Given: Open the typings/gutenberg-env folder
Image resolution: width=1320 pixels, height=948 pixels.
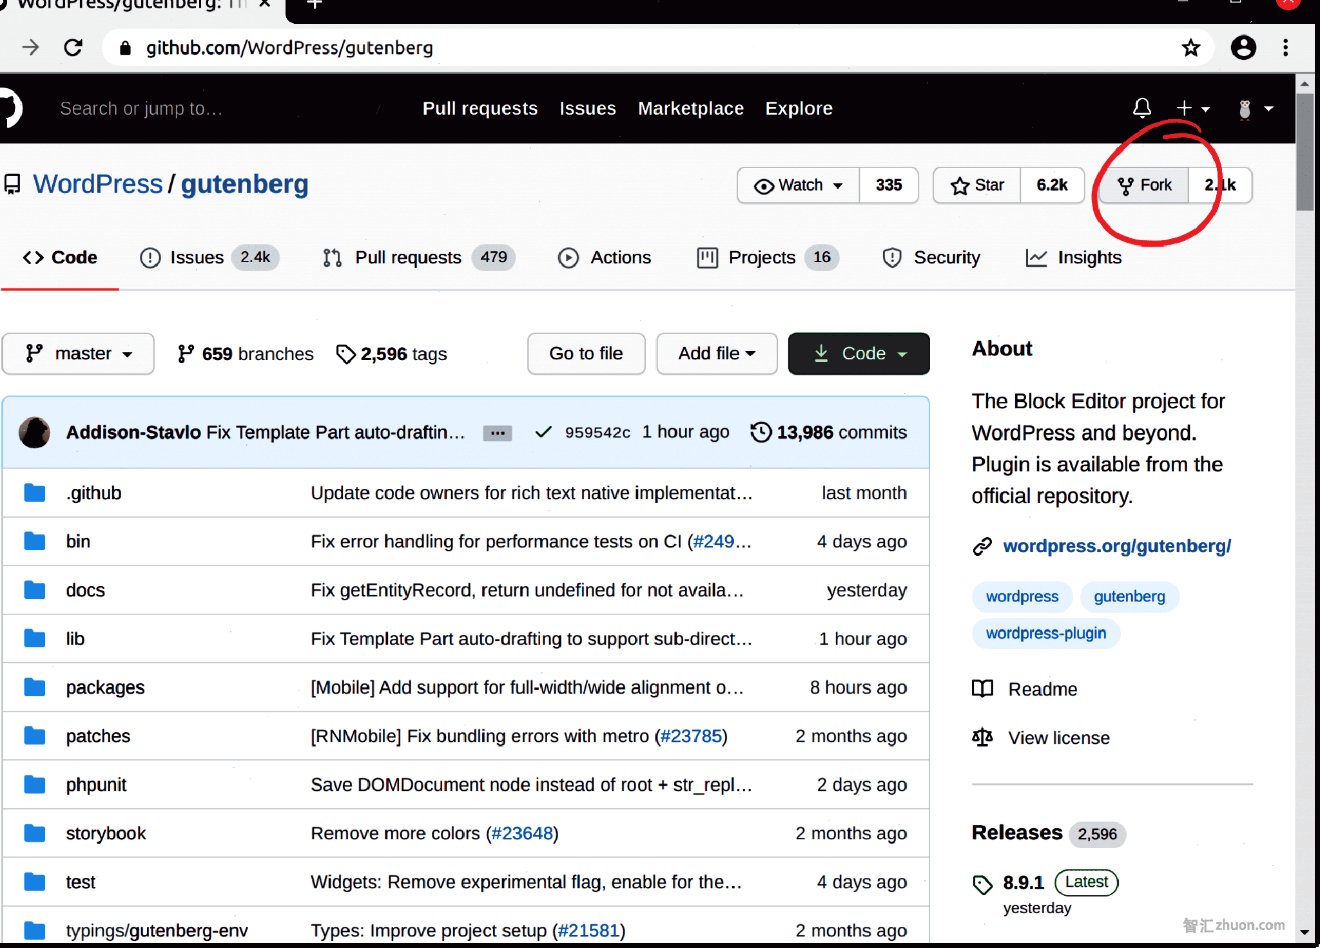Looking at the screenshot, I should [x=157, y=931].
